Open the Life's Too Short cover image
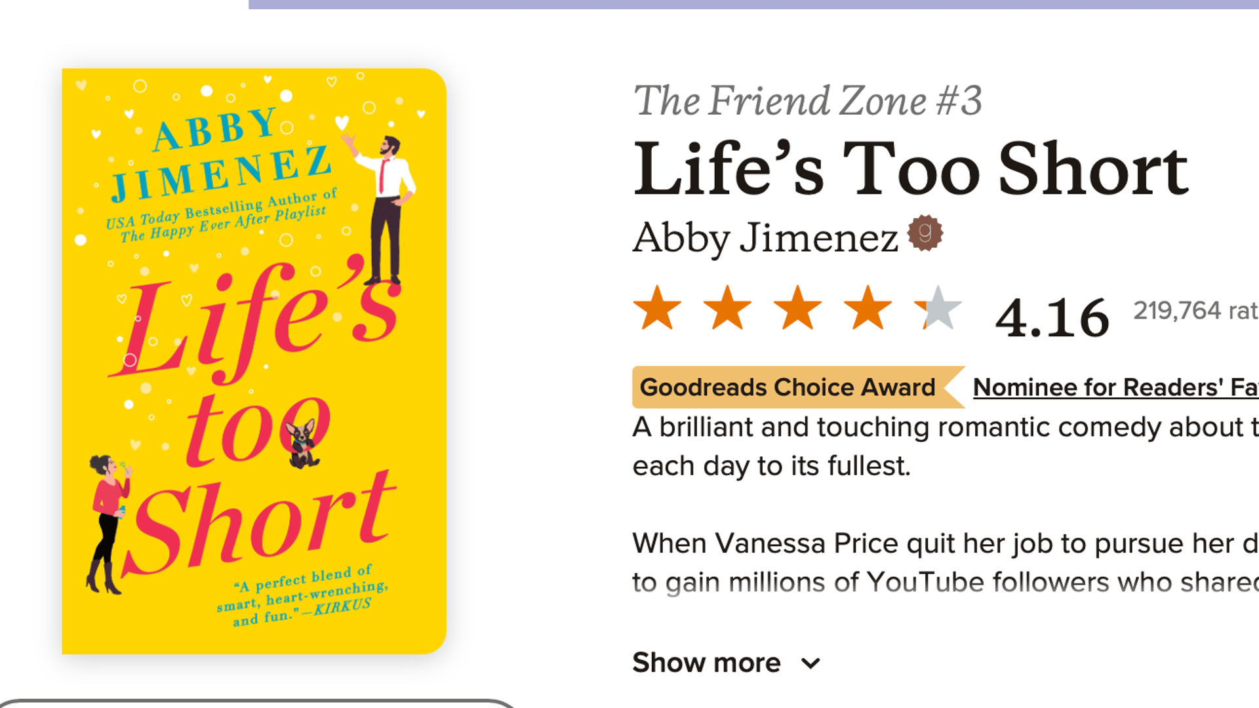 (254, 361)
